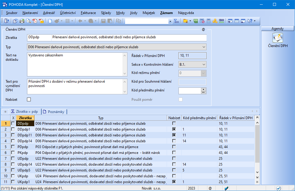Click the @ symbol in form header
The image size is (295, 191).
coord(203,29)
